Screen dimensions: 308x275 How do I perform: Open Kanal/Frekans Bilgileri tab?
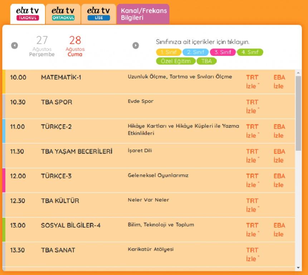point(143,14)
